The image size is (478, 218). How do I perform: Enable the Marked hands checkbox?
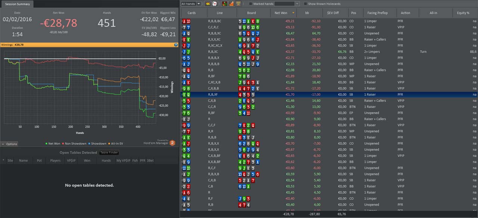(251, 4)
